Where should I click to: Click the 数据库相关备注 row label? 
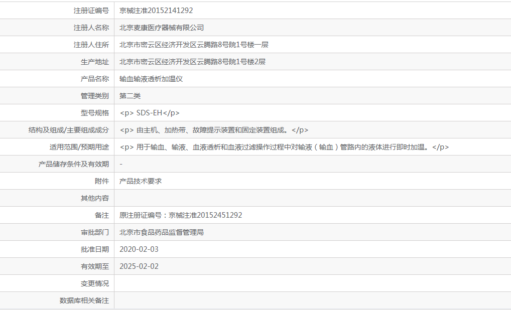pyautogui.click(x=84, y=300)
